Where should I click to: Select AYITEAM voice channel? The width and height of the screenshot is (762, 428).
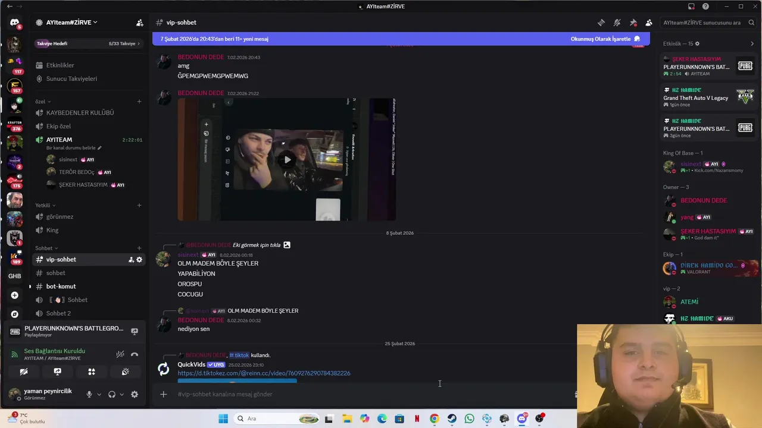(88, 140)
